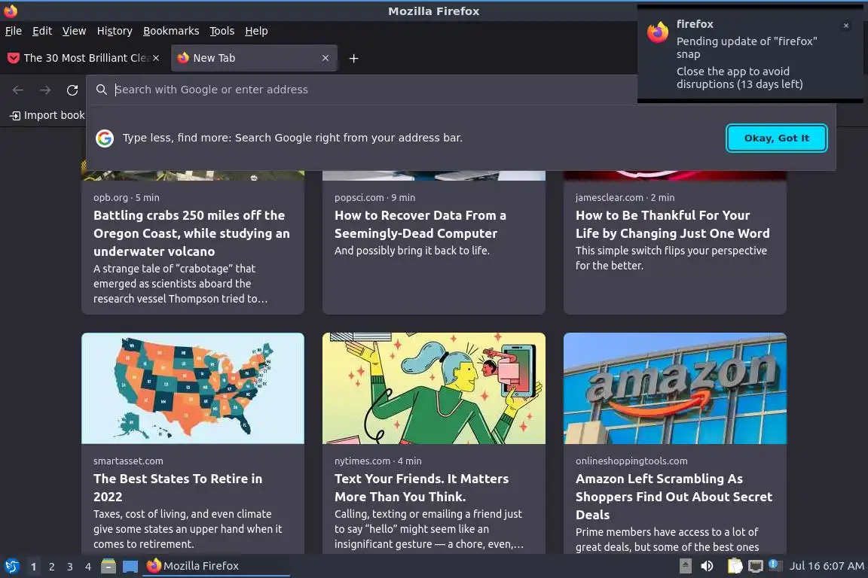The image size is (868, 578).
Task: Click the removable media eject tray icon
Action: point(686,566)
